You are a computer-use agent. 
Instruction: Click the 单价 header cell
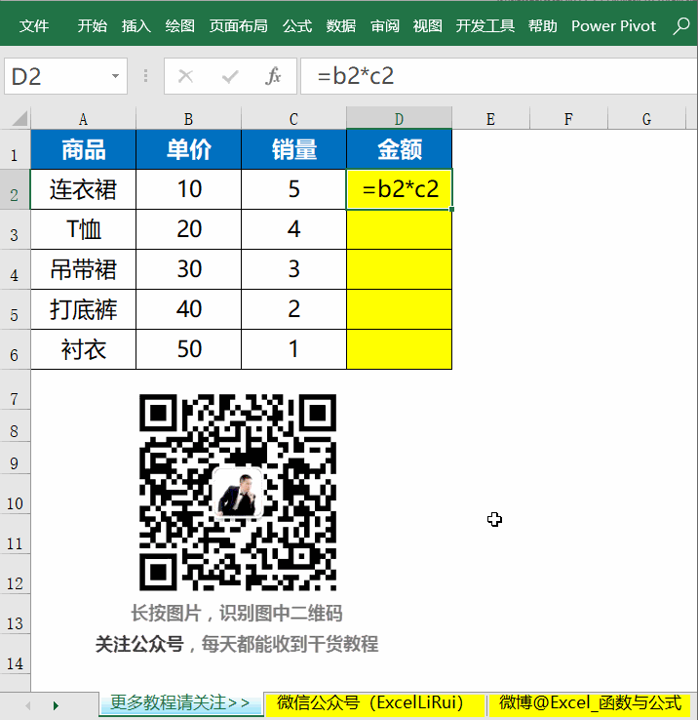[x=188, y=149]
